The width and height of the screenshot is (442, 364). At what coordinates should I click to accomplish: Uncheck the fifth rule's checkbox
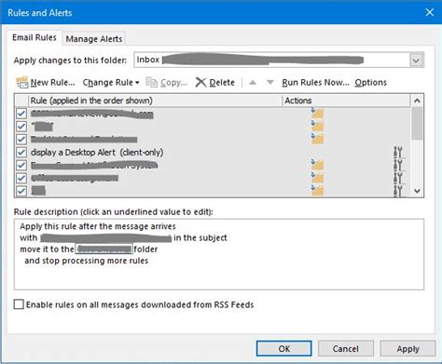(x=21, y=165)
